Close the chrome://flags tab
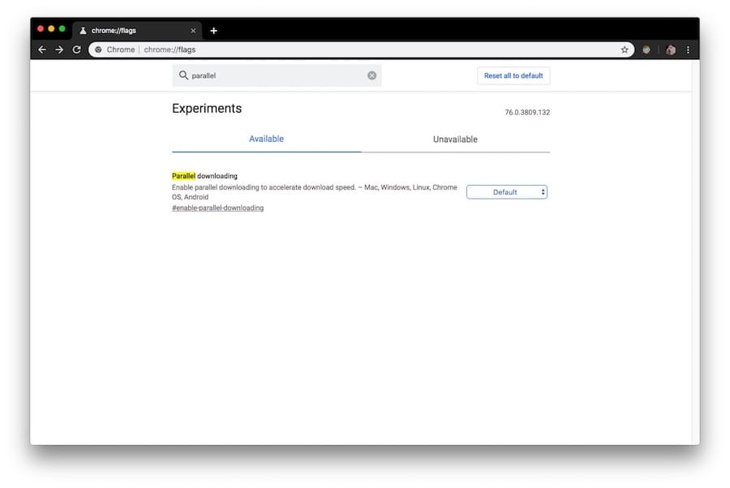 (x=192, y=31)
